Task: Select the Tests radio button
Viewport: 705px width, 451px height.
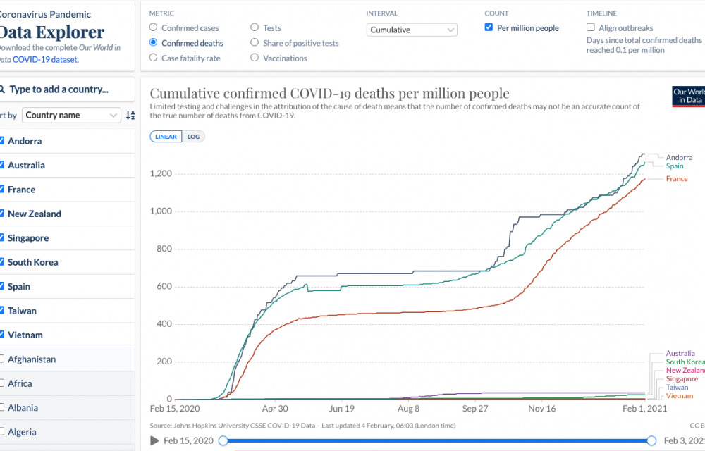Action: click(x=255, y=28)
